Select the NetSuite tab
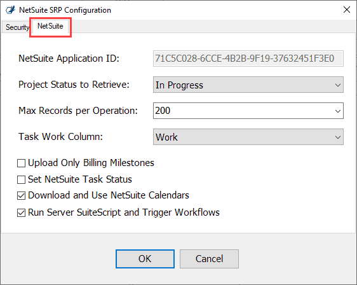The image size is (357, 285). 50,27
